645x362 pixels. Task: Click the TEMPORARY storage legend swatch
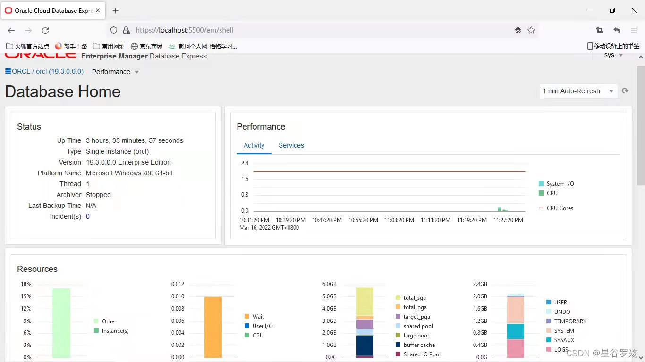[549, 321]
